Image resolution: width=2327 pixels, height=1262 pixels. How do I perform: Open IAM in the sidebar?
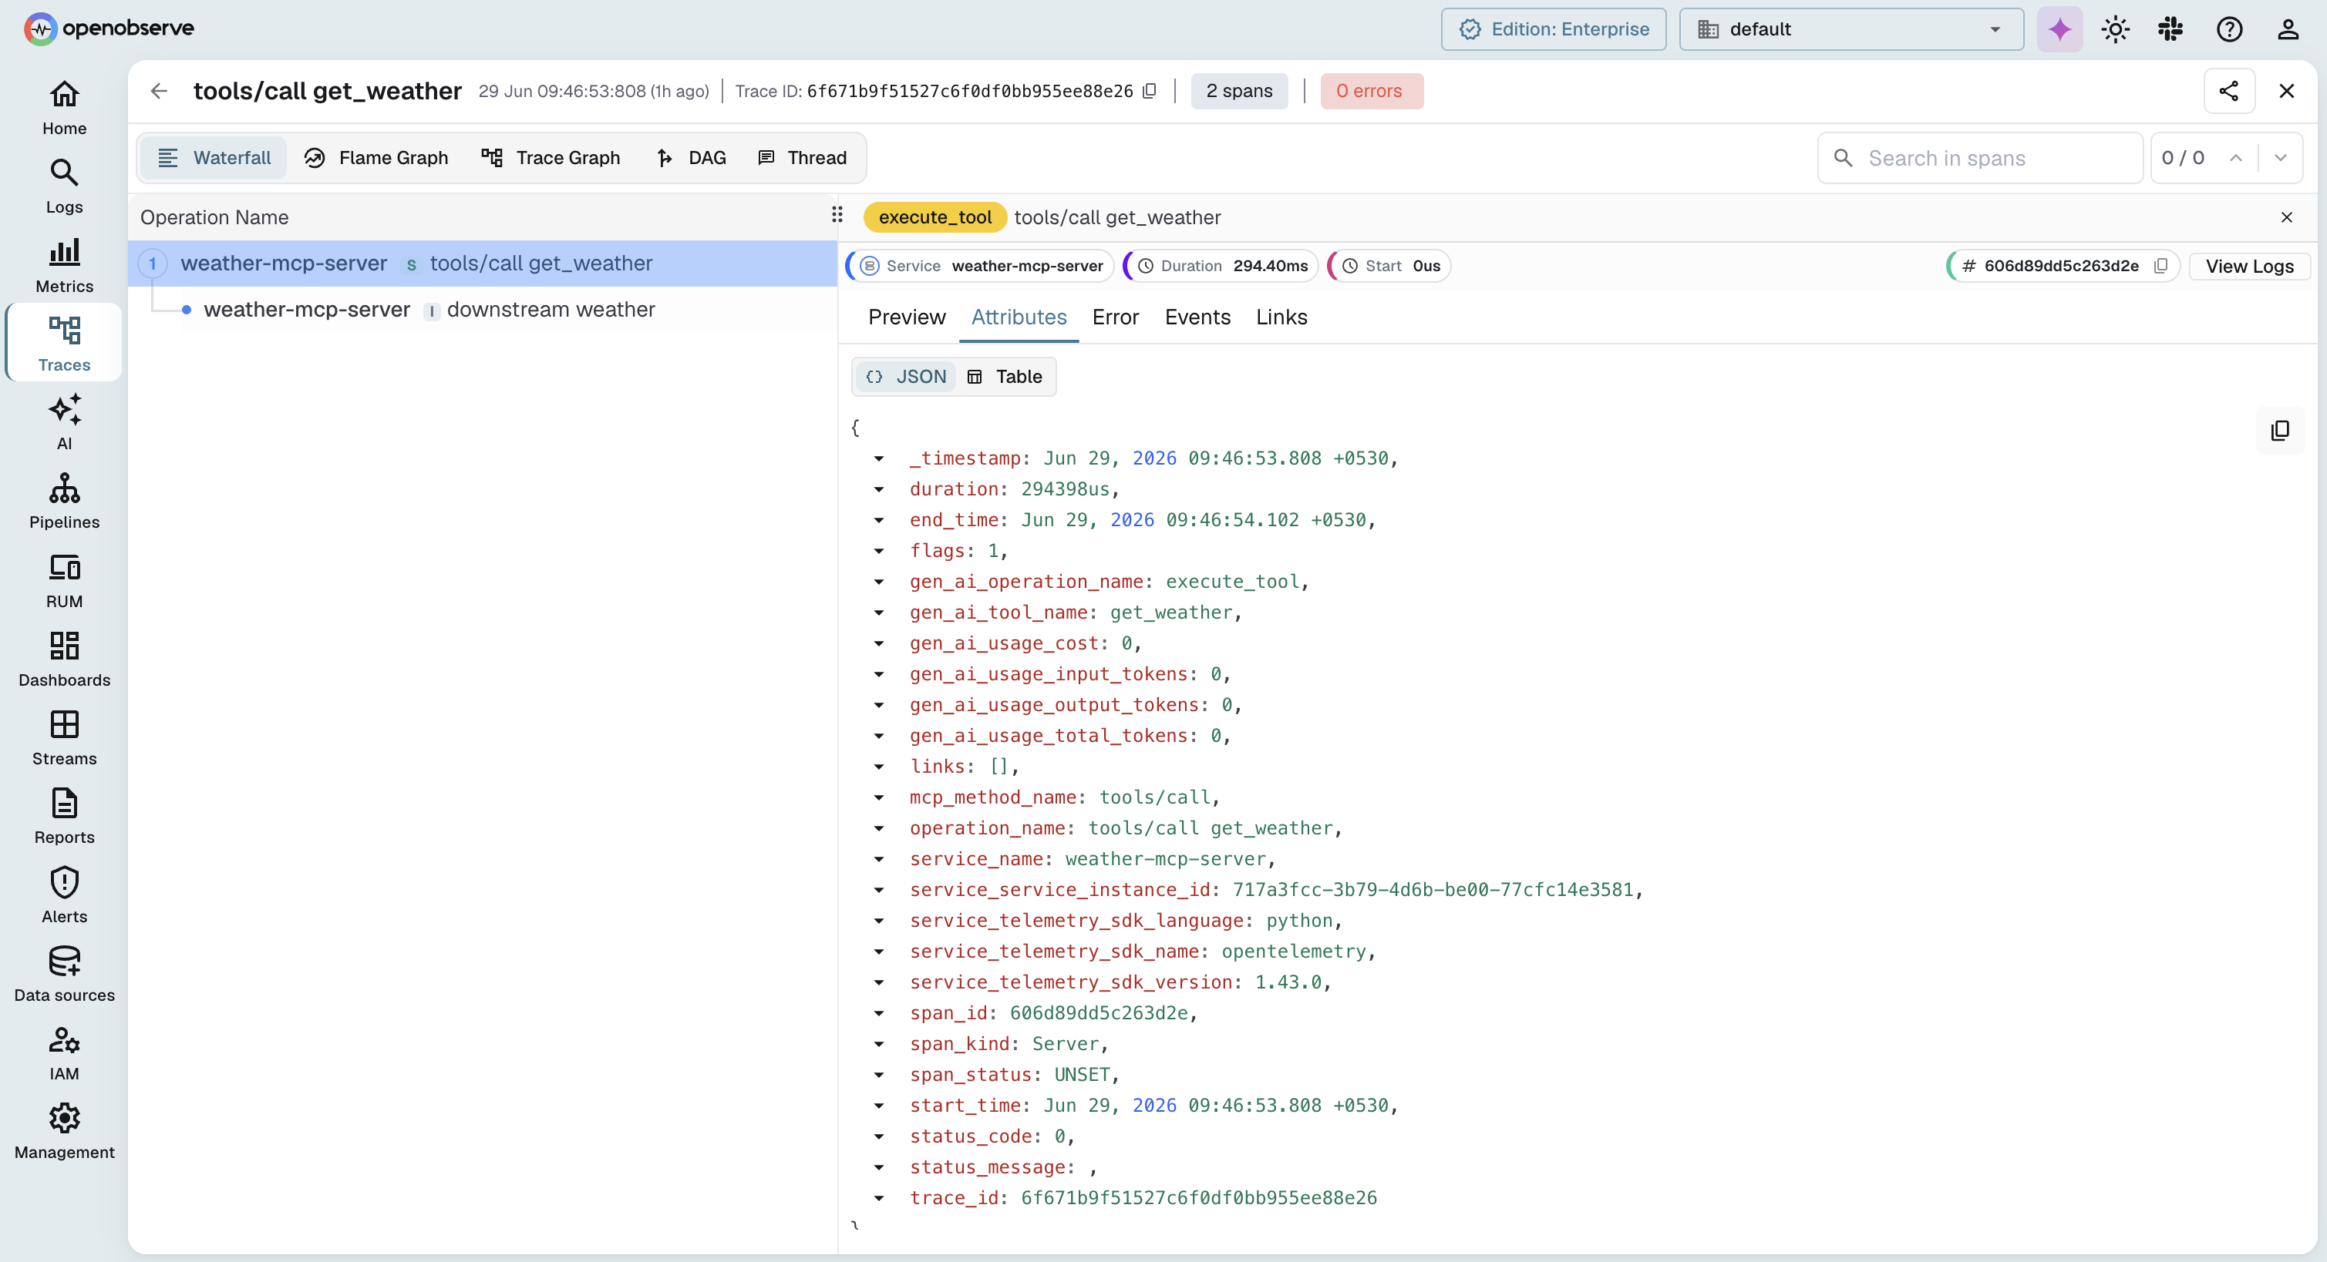click(x=64, y=1052)
